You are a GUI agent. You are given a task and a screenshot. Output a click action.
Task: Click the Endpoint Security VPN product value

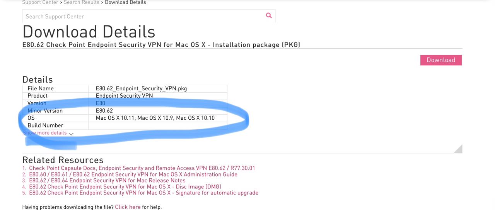tap(124, 96)
